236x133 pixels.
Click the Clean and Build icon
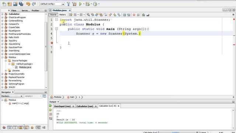(x=74, y=4)
